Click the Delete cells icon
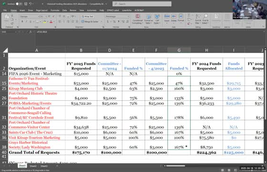 point(174,17)
